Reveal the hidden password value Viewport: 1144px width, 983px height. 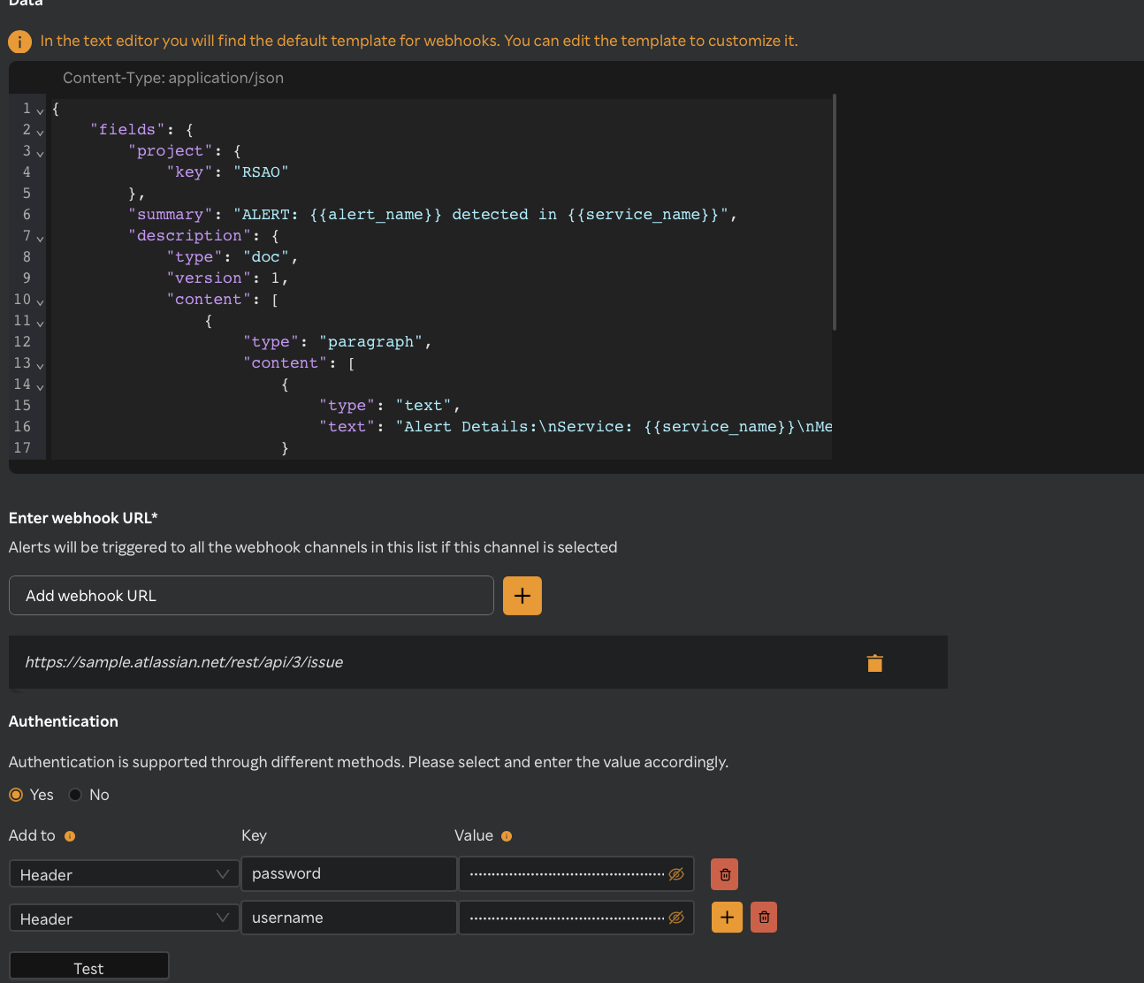(x=676, y=873)
